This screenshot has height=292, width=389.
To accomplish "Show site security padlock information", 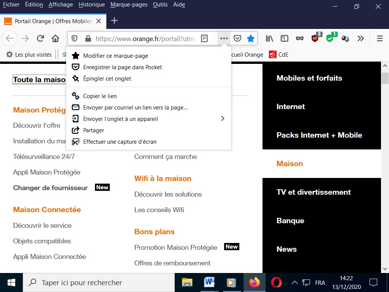I will point(88,38).
